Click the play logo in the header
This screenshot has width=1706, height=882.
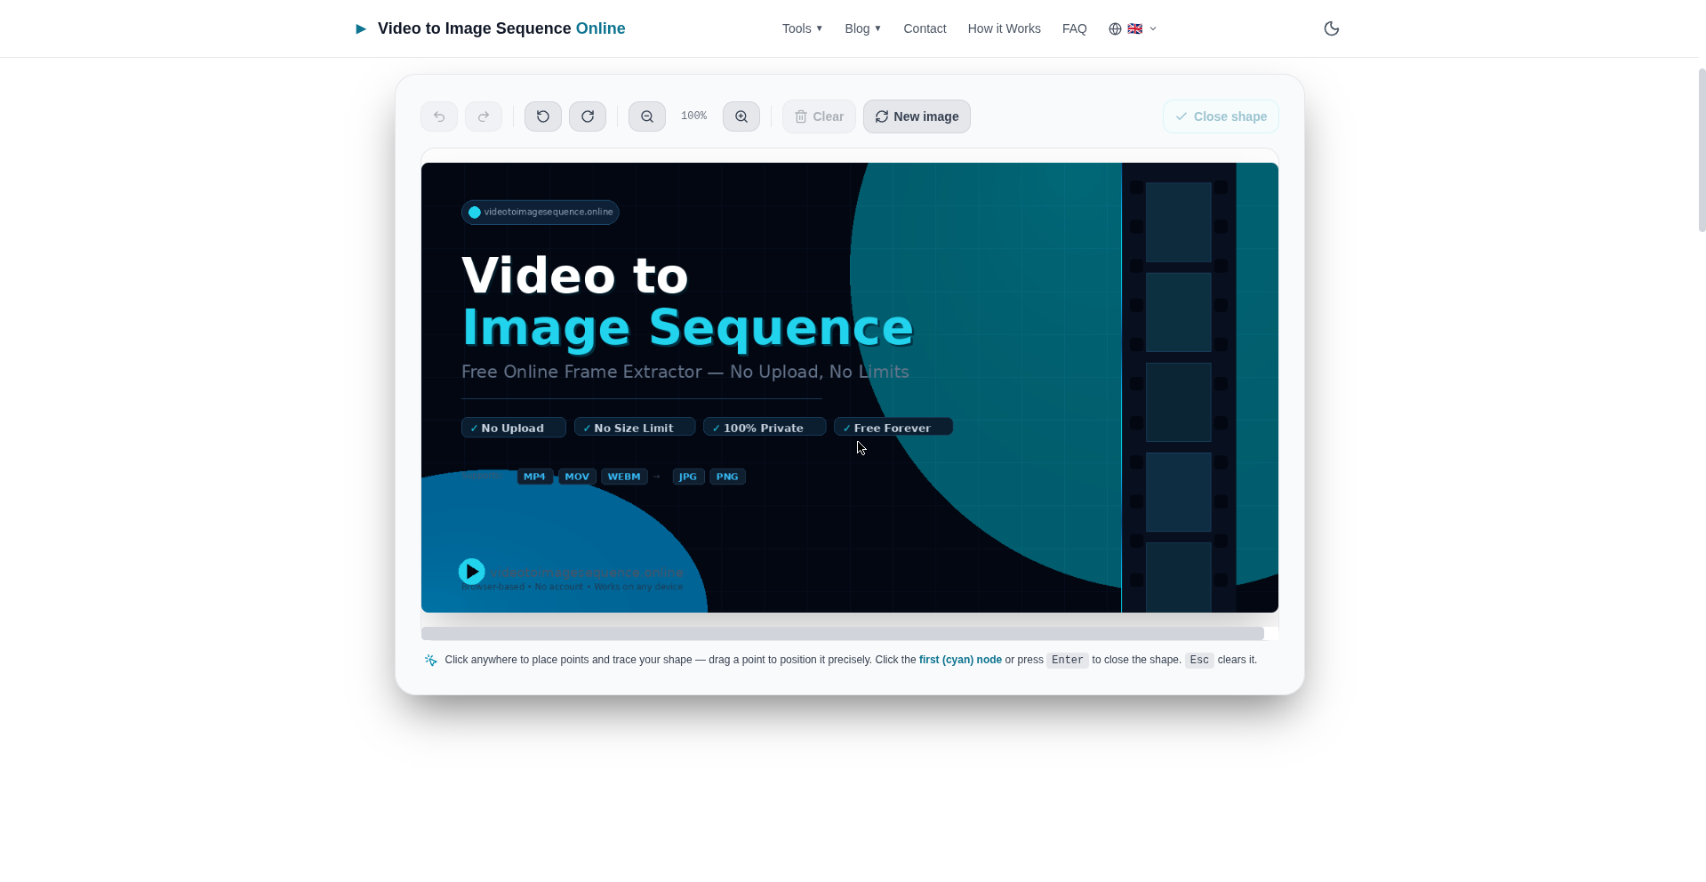(x=361, y=28)
